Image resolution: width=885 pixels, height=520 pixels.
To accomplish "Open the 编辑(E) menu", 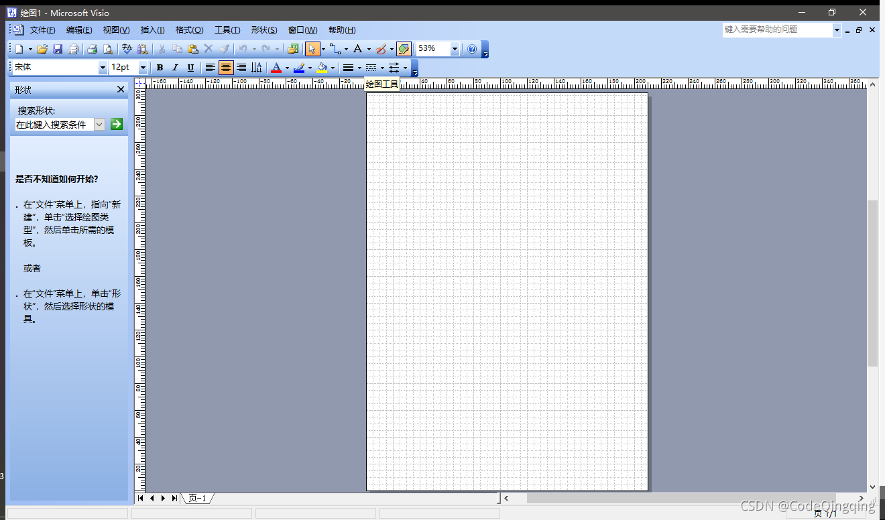I will click(x=79, y=30).
